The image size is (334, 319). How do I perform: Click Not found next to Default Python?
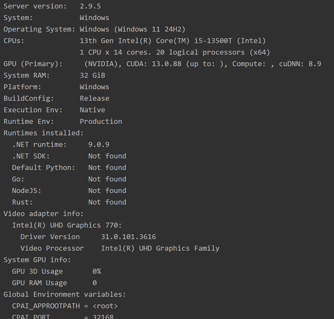point(107,167)
